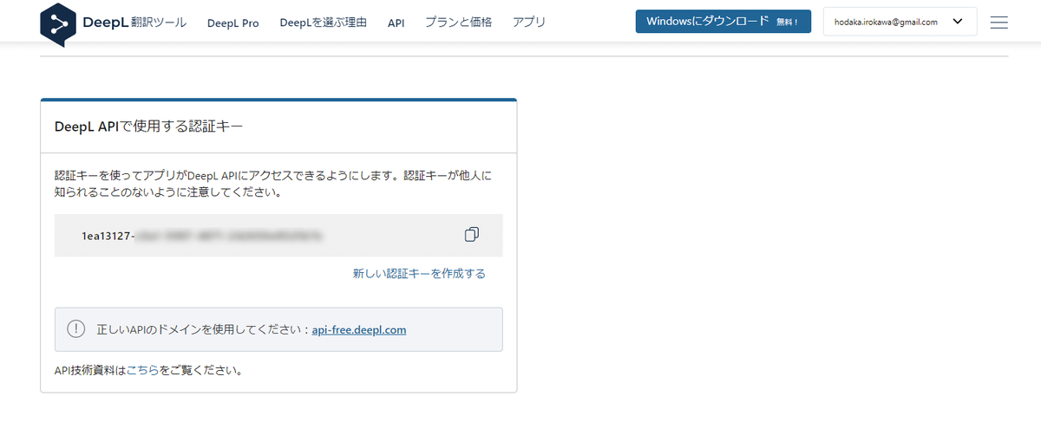
Task: Expand the hodaka.irokawa@gmail.com account dropdown
Action: (900, 22)
